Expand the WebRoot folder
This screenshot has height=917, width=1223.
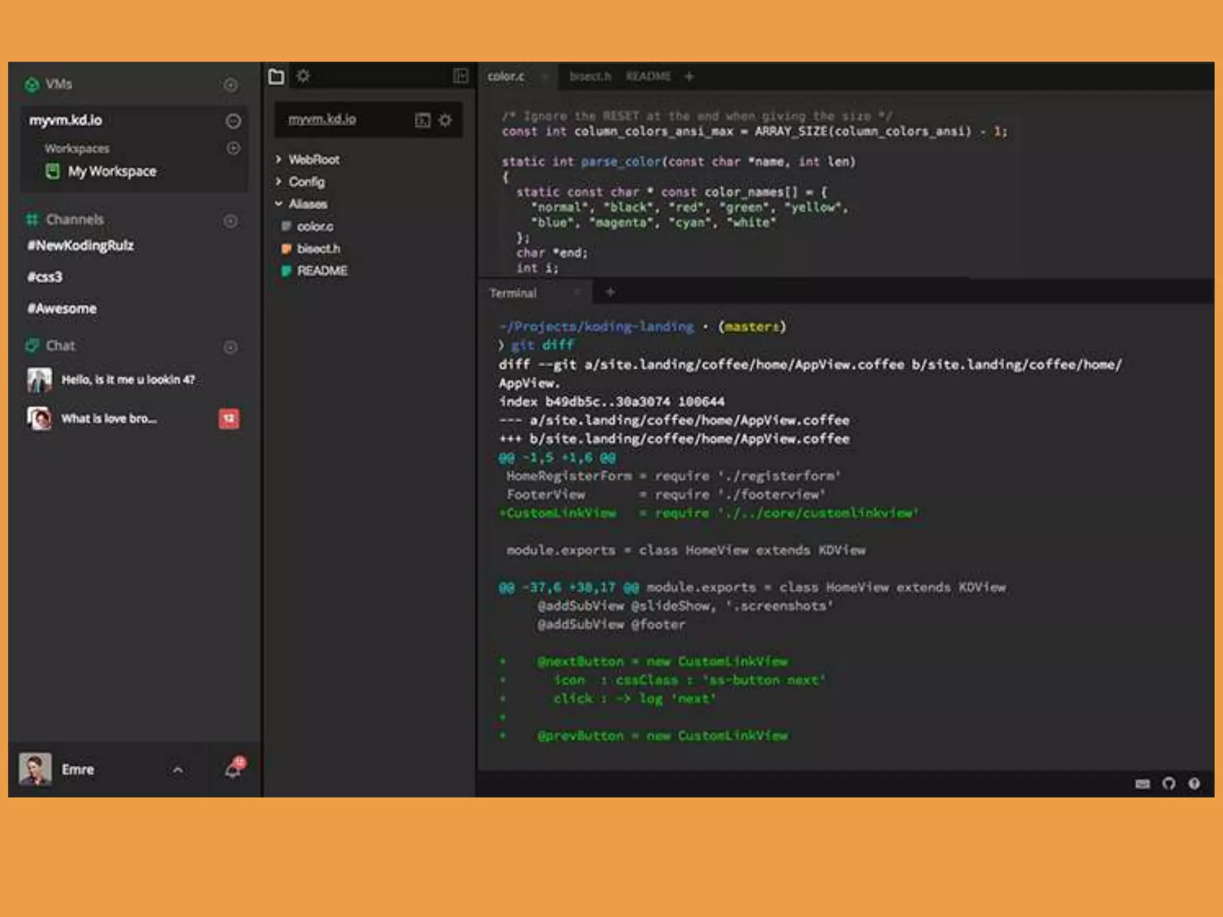point(279,159)
